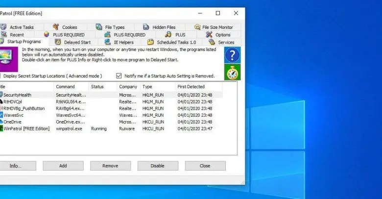The image size is (382, 199).
Task: Open the File Size Monitor tab
Action: tap(214, 27)
